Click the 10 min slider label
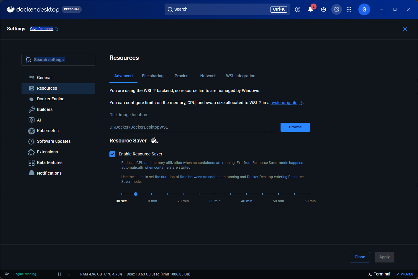Screen dimensions: 418x279 tap(152, 201)
